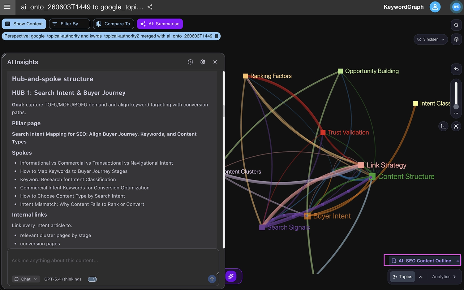Open AI Insights history clock

point(190,62)
